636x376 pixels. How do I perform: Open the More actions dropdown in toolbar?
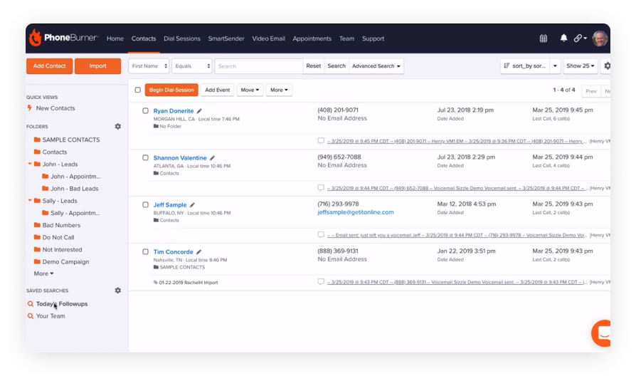pos(279,90)
